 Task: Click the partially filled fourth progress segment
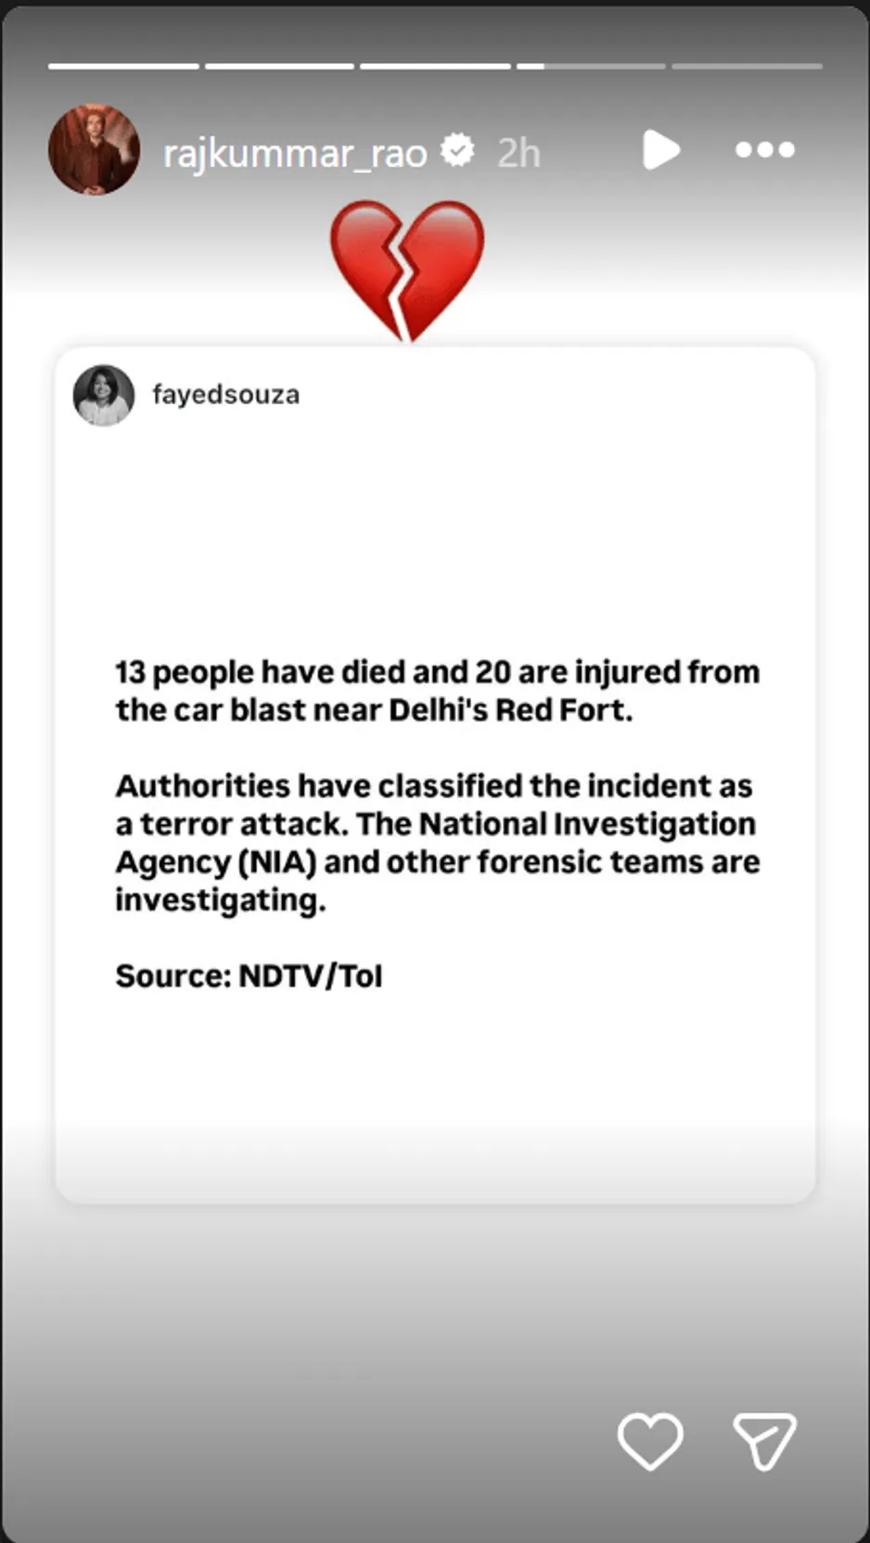click(x=591, y=67)
